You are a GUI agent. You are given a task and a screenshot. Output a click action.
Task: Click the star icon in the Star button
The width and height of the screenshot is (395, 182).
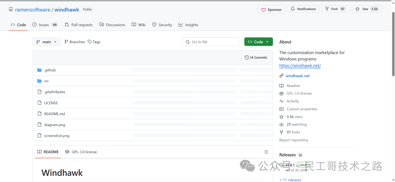(x=357, y=9)
